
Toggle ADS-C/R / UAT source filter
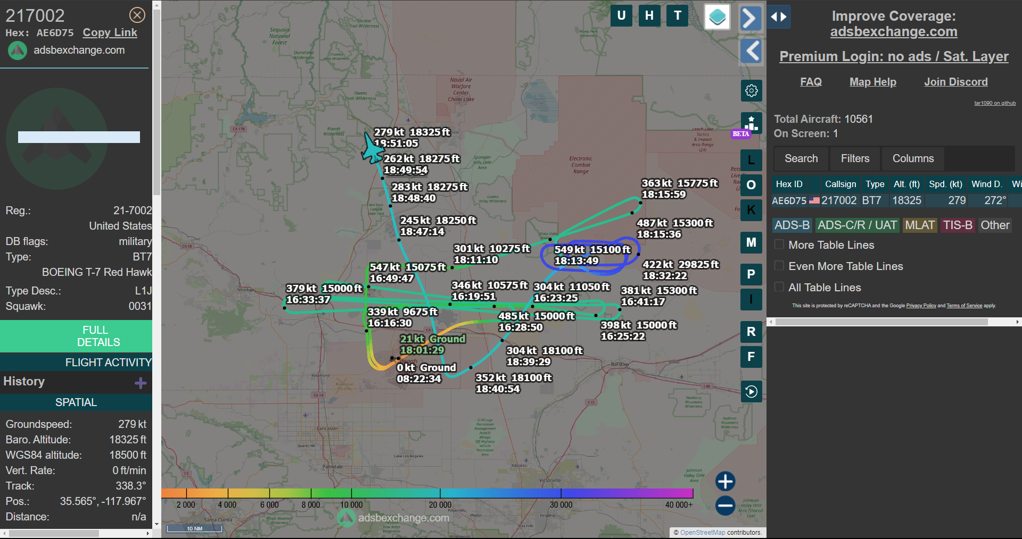coord(857,225)
